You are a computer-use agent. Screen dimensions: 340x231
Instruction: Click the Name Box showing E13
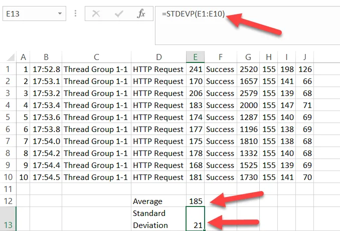pos(34,13)
